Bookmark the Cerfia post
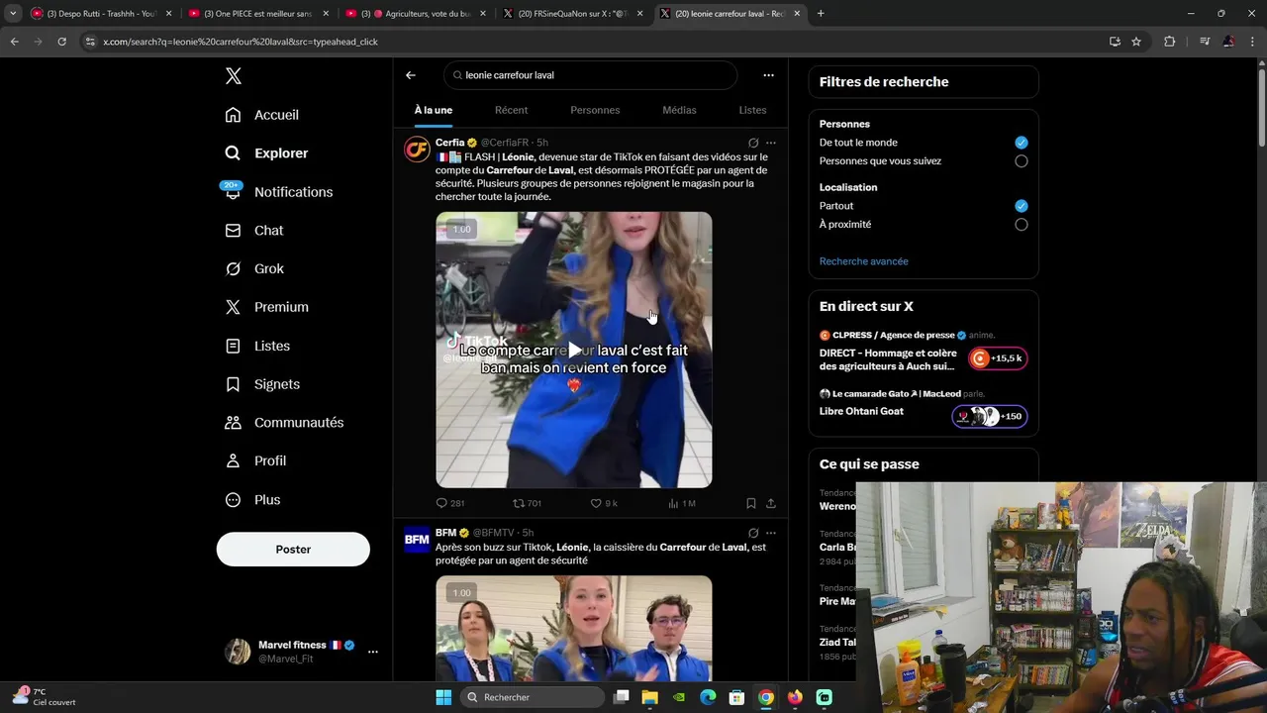Image resolution: width=1267 pixels, height=713 pixels. pyautogui.click(x=751, y=503)
